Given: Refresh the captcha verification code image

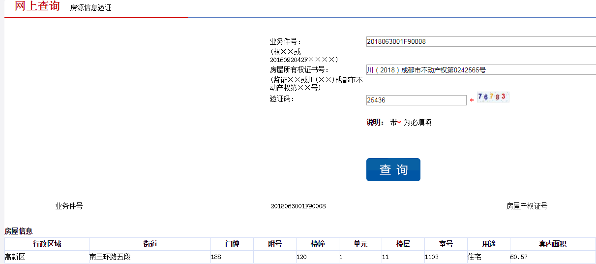Looking at the screenshot, I should (493, 97).
